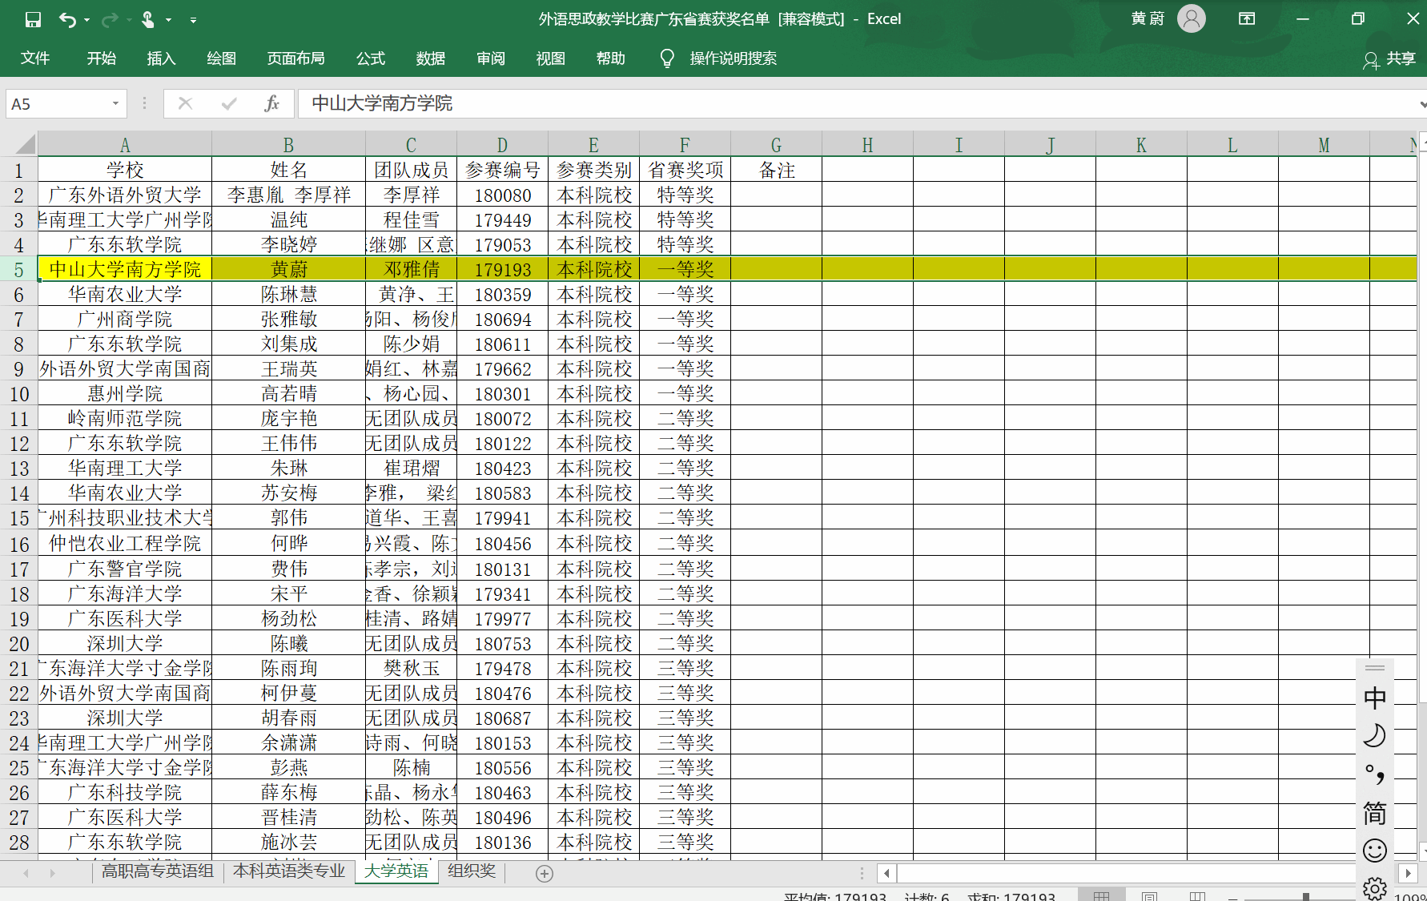Click the 共享 share button
1427x901 pixels.
point(1389,58)
